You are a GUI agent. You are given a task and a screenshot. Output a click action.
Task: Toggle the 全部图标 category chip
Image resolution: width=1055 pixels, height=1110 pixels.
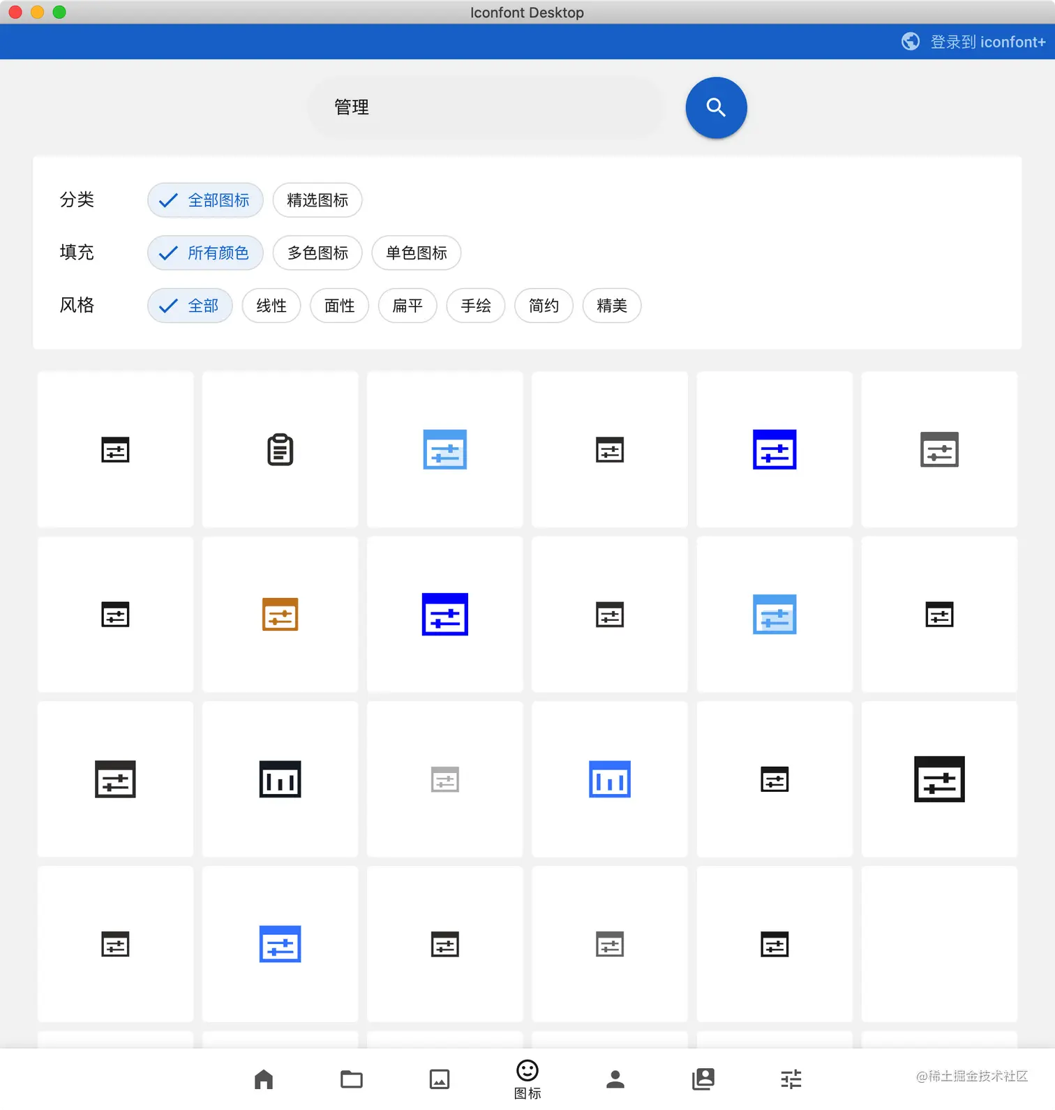(205, 200)
